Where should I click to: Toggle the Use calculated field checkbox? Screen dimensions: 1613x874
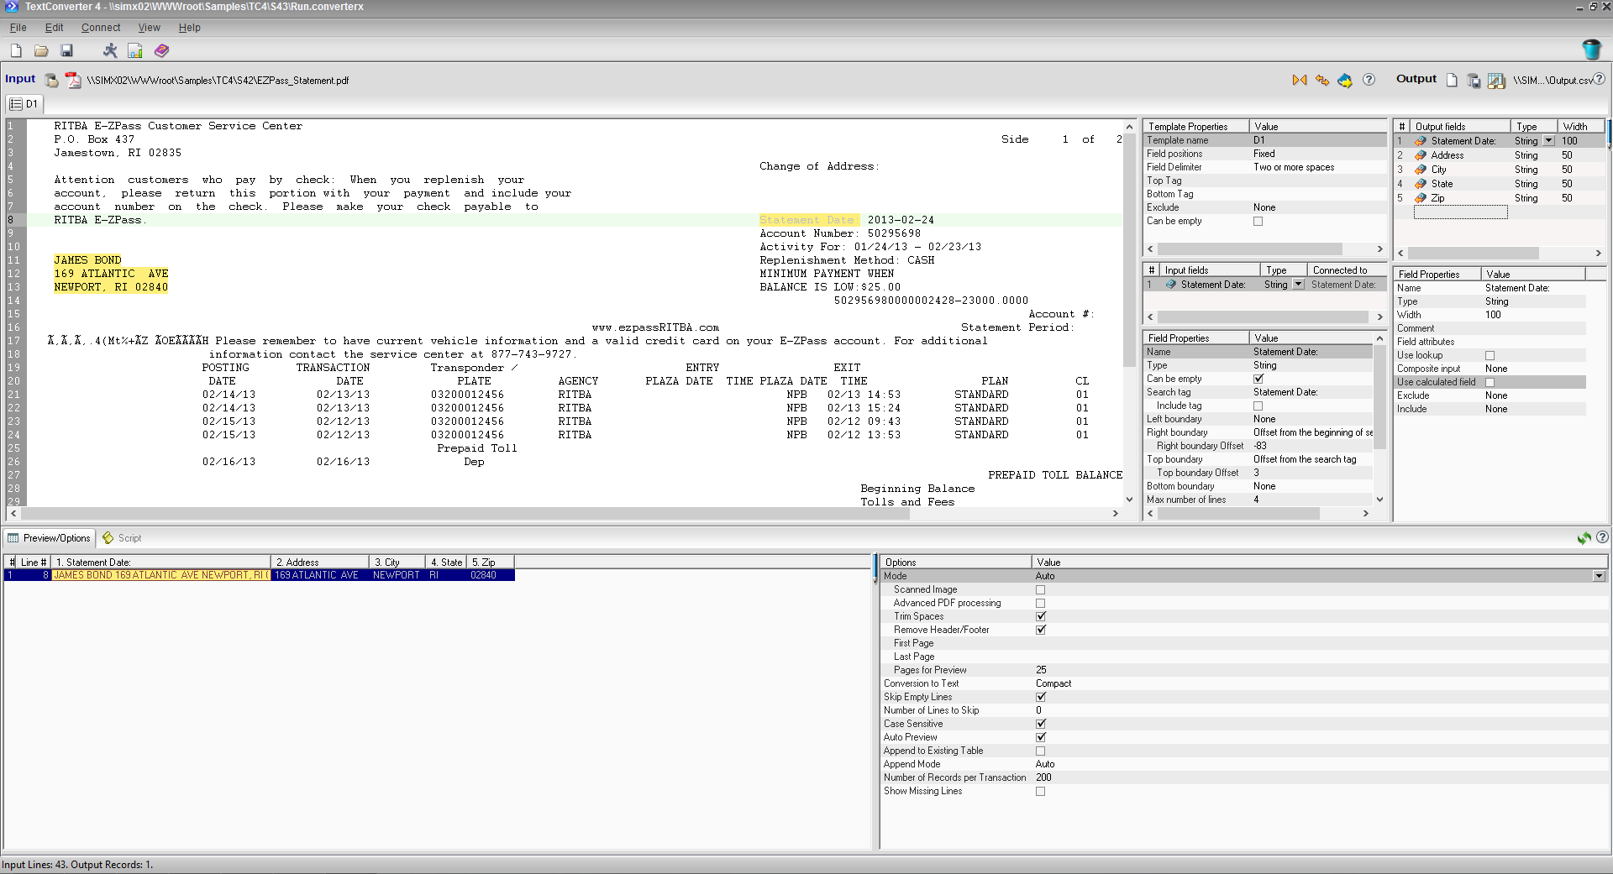click(x=1490, y=383)
